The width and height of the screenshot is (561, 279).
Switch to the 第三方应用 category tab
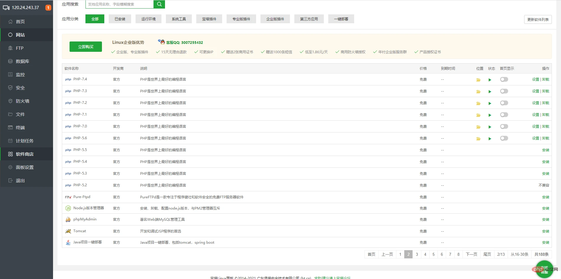(x=309, y=19)
